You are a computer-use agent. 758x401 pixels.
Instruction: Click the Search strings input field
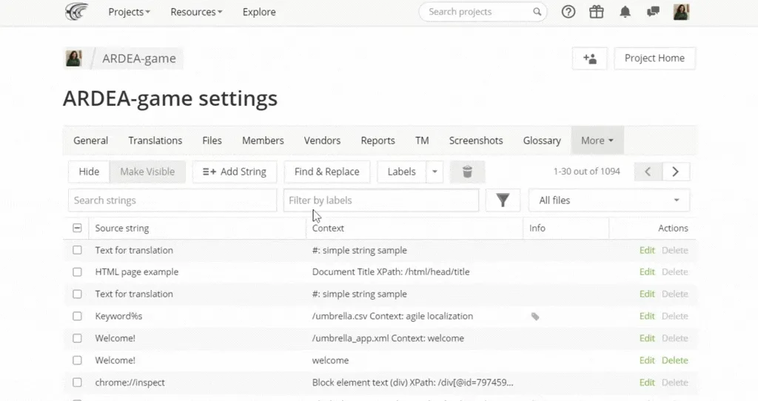point(172,200)
